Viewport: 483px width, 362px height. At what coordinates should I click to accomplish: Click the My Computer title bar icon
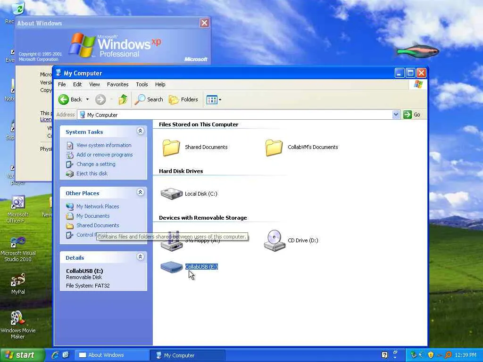(58, 73)
